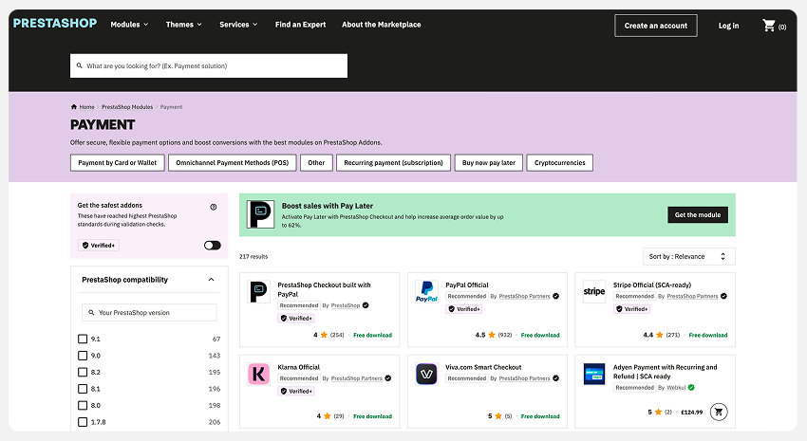The height and width of the screenshot is (441, 807).
Task: Open the Sort by Relevance dropdown
Action: pos(688,256)
